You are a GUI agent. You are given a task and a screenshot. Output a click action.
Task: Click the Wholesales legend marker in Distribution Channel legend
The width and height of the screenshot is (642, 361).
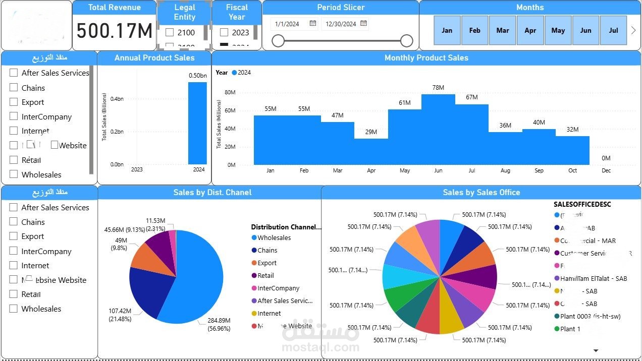[255, 237]
